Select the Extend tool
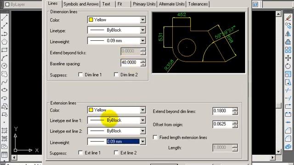294x165 pixels. pyautogui.click(x=288, y=98)
